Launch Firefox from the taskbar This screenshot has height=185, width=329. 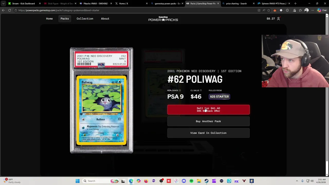click(x=146, y=181)
